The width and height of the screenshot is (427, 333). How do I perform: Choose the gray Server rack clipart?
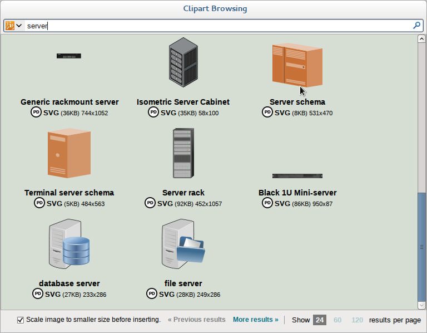[183, 153]
